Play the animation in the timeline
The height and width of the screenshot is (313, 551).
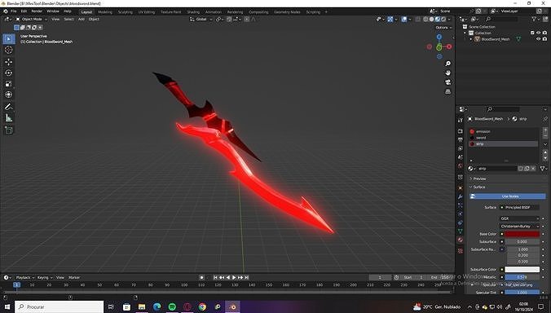(x=234, y=277)
